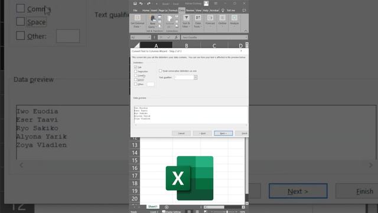
Task: Collapse the ribbon with the chevron
Action: 246,31
